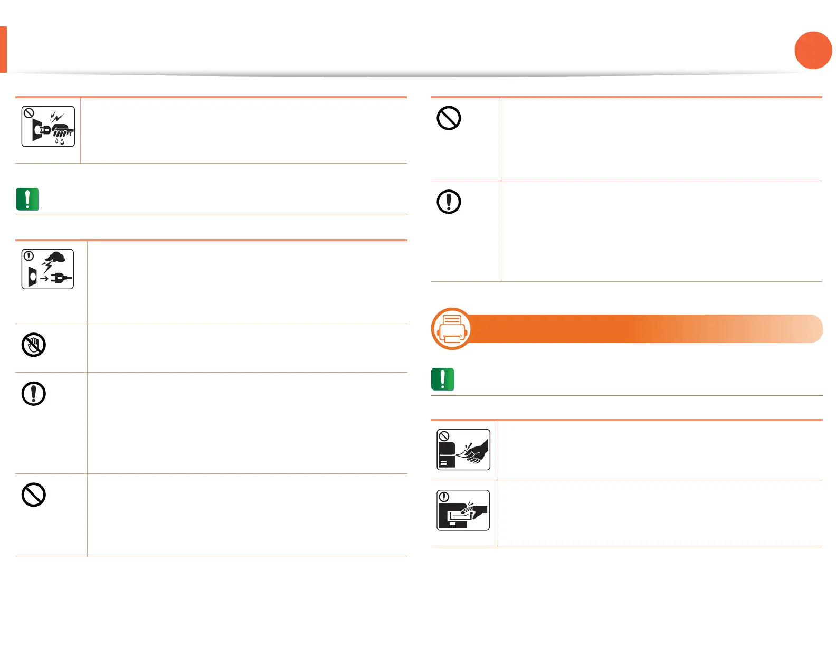Select exclamation circle icon in the right table
Image resolution: width=836 pixels, height=646 pixels.
449,202
